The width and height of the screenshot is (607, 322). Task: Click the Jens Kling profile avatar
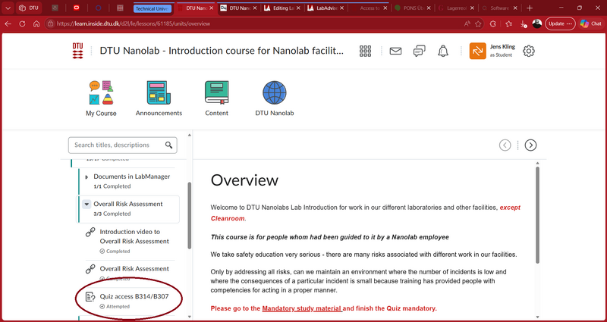click(x=478, y=51)
